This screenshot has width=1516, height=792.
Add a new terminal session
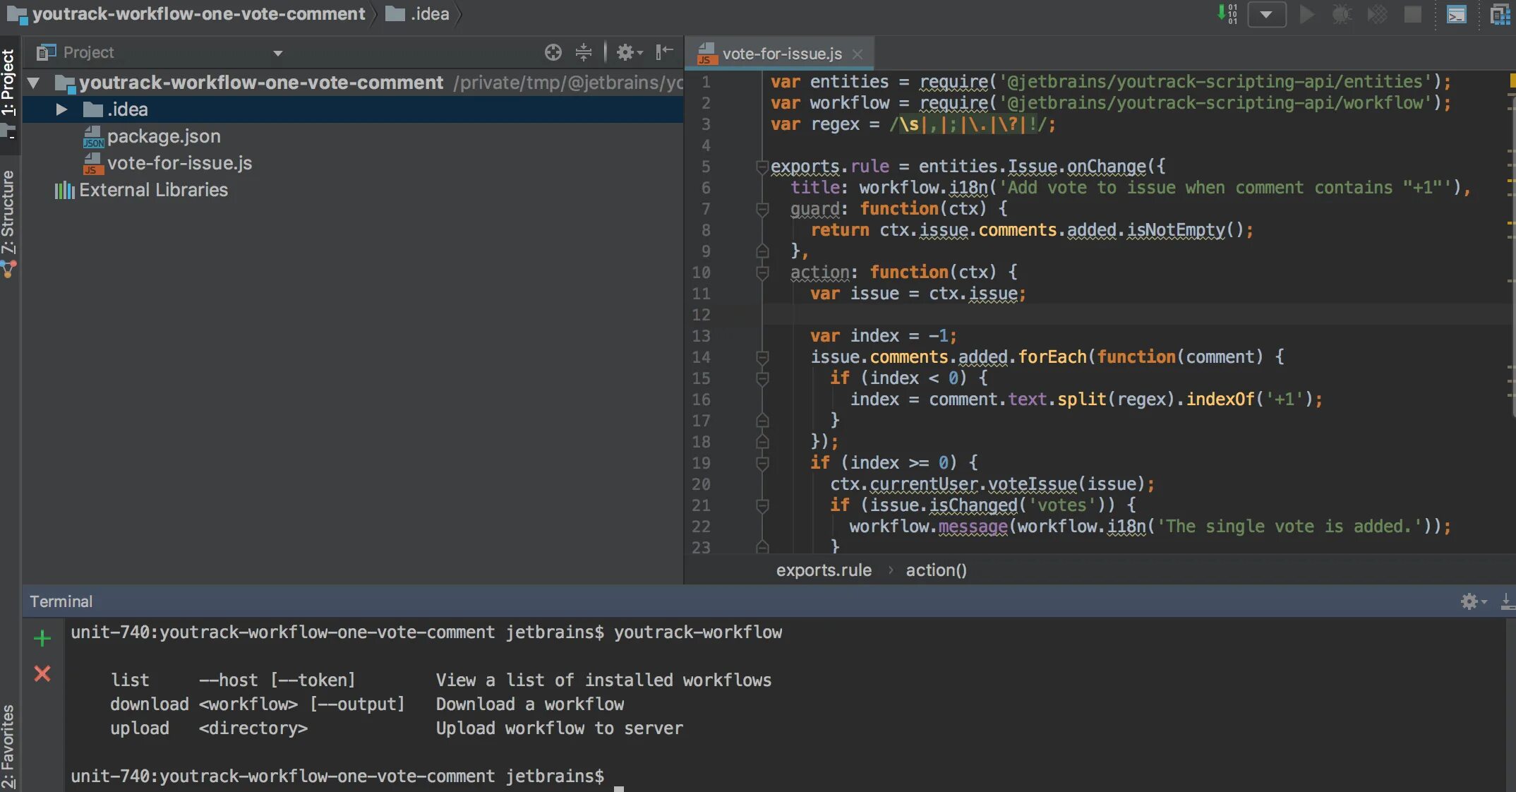[42, 638]
